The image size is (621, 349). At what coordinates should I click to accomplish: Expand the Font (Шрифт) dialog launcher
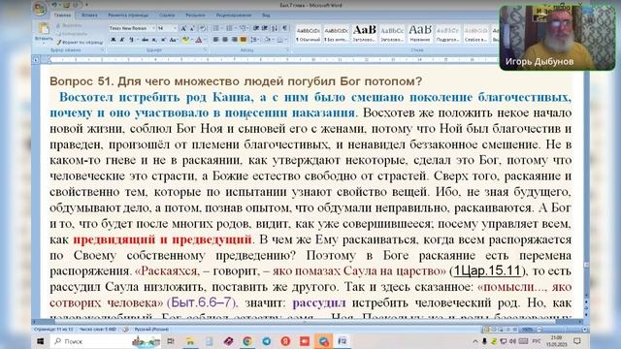point(205,50)
